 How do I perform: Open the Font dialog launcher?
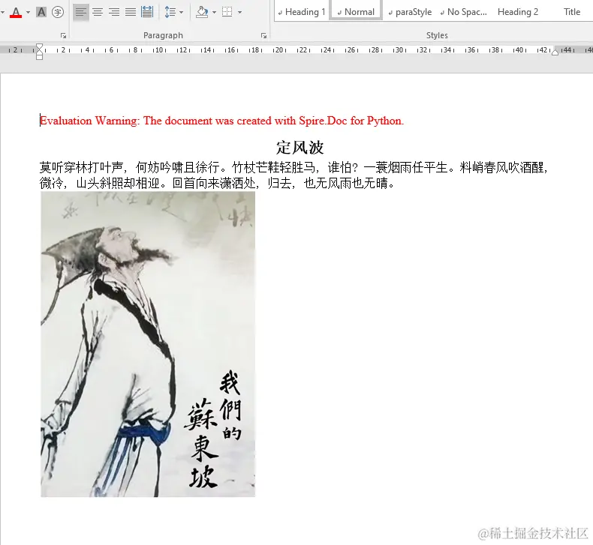tap(64, 35)
